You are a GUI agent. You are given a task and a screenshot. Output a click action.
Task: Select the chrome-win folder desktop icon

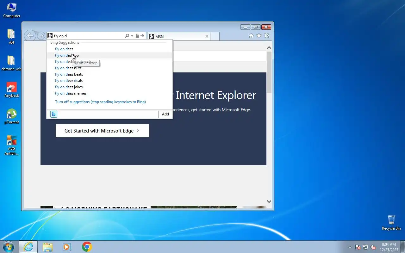click(11, 63)
